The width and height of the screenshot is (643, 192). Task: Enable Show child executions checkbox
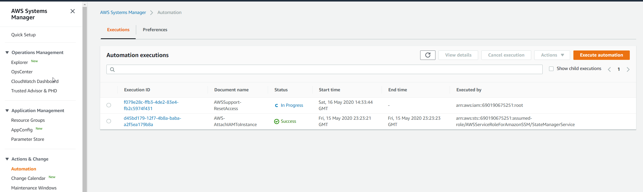551,69
